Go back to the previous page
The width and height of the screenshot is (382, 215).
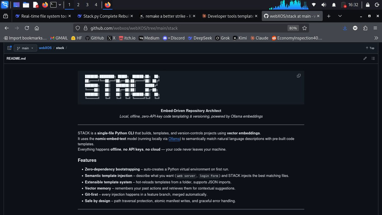tap(7, 28)
